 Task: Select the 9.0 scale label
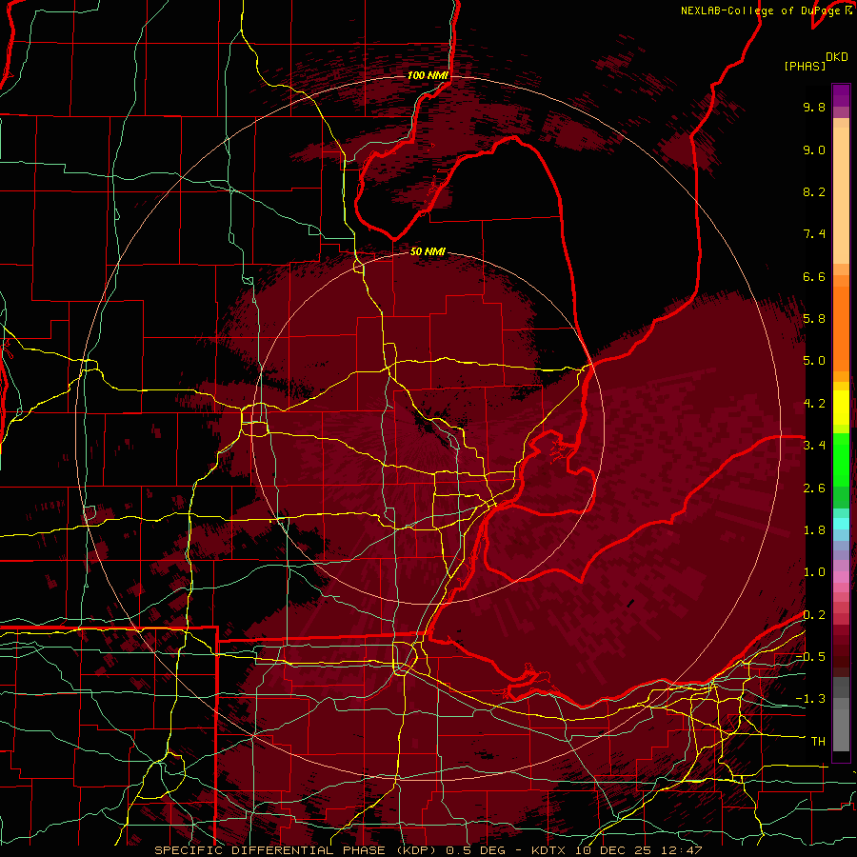click(814, 149)
